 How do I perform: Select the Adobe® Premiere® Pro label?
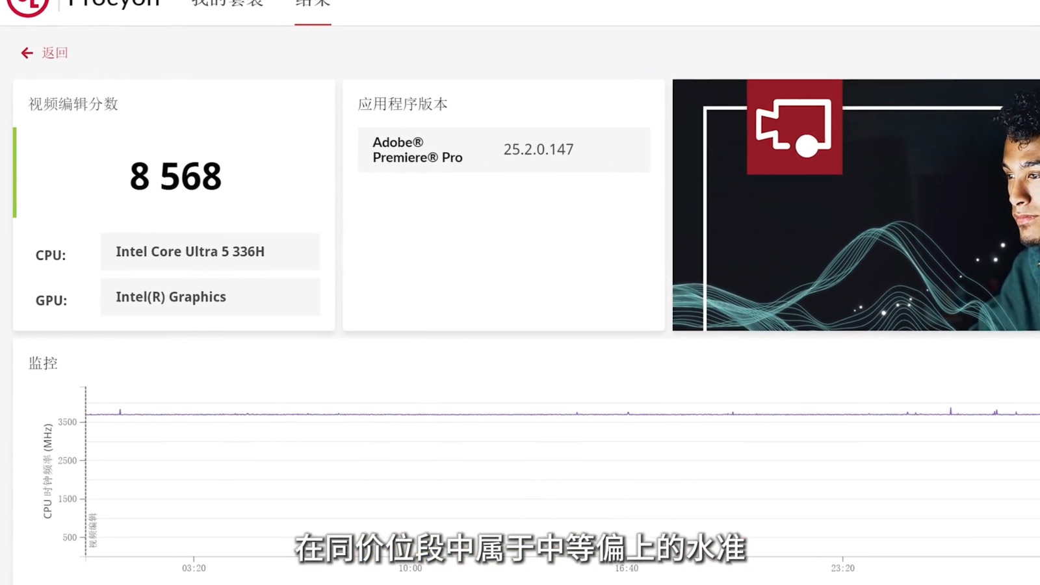pos(417,149)
